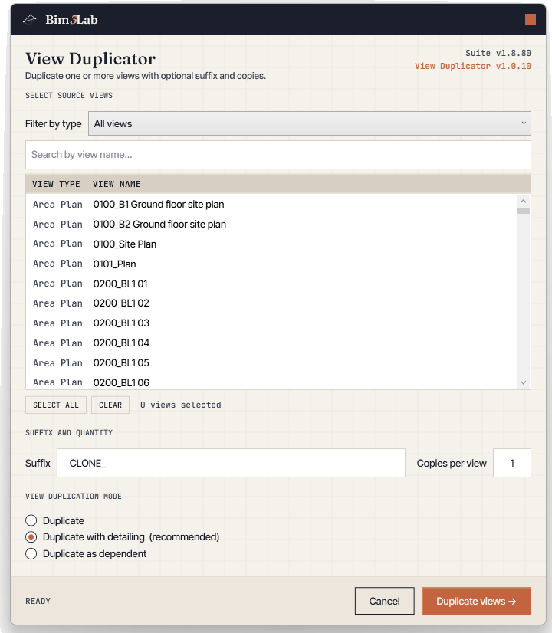Open the Filter by type dropdown
Viewport: 552px width, 633px height.
click(309, 123)
